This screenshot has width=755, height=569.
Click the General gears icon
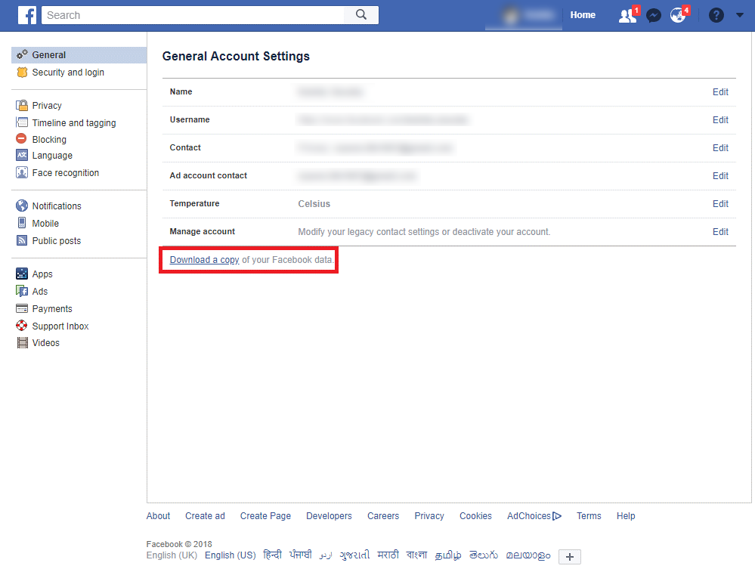22,55
